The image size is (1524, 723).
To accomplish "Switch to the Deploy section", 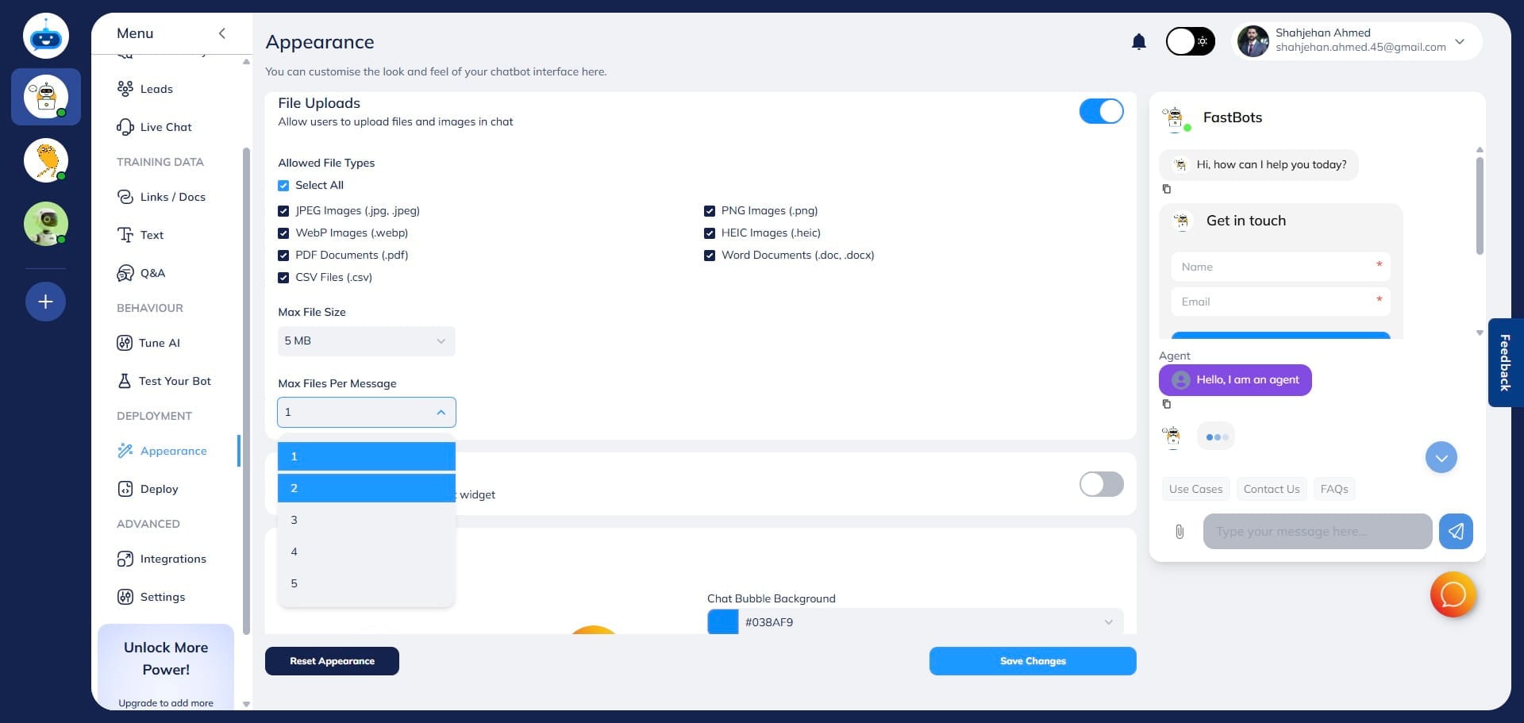I will [x=158, y=489].
